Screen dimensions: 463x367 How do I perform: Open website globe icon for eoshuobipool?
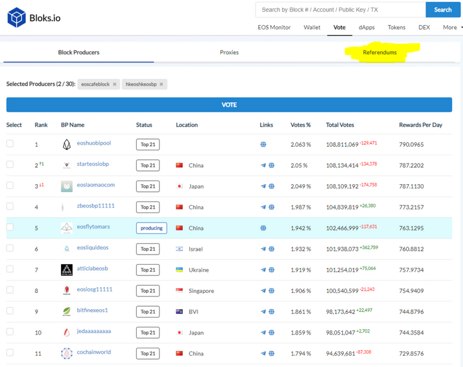click(263, 144)
